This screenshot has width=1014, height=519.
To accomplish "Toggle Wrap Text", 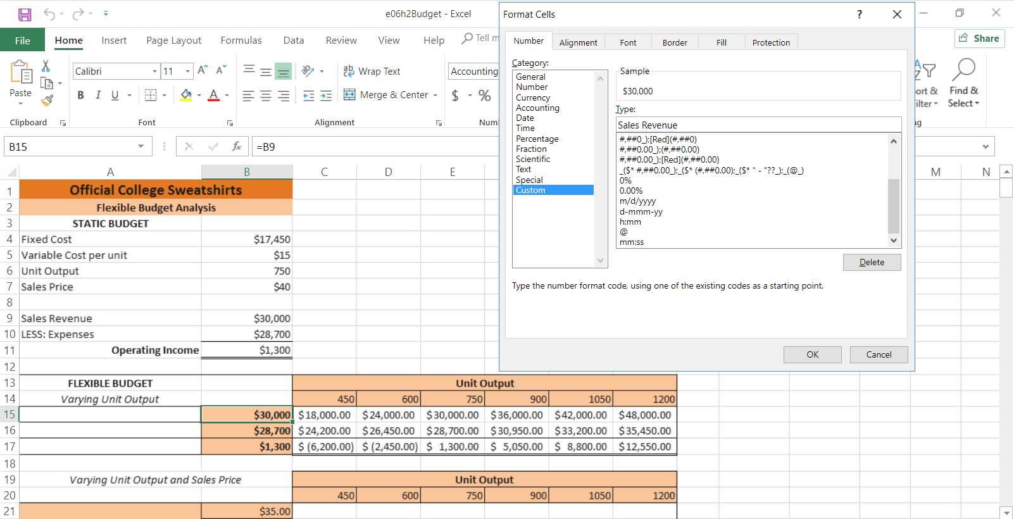I will (372, 71).
